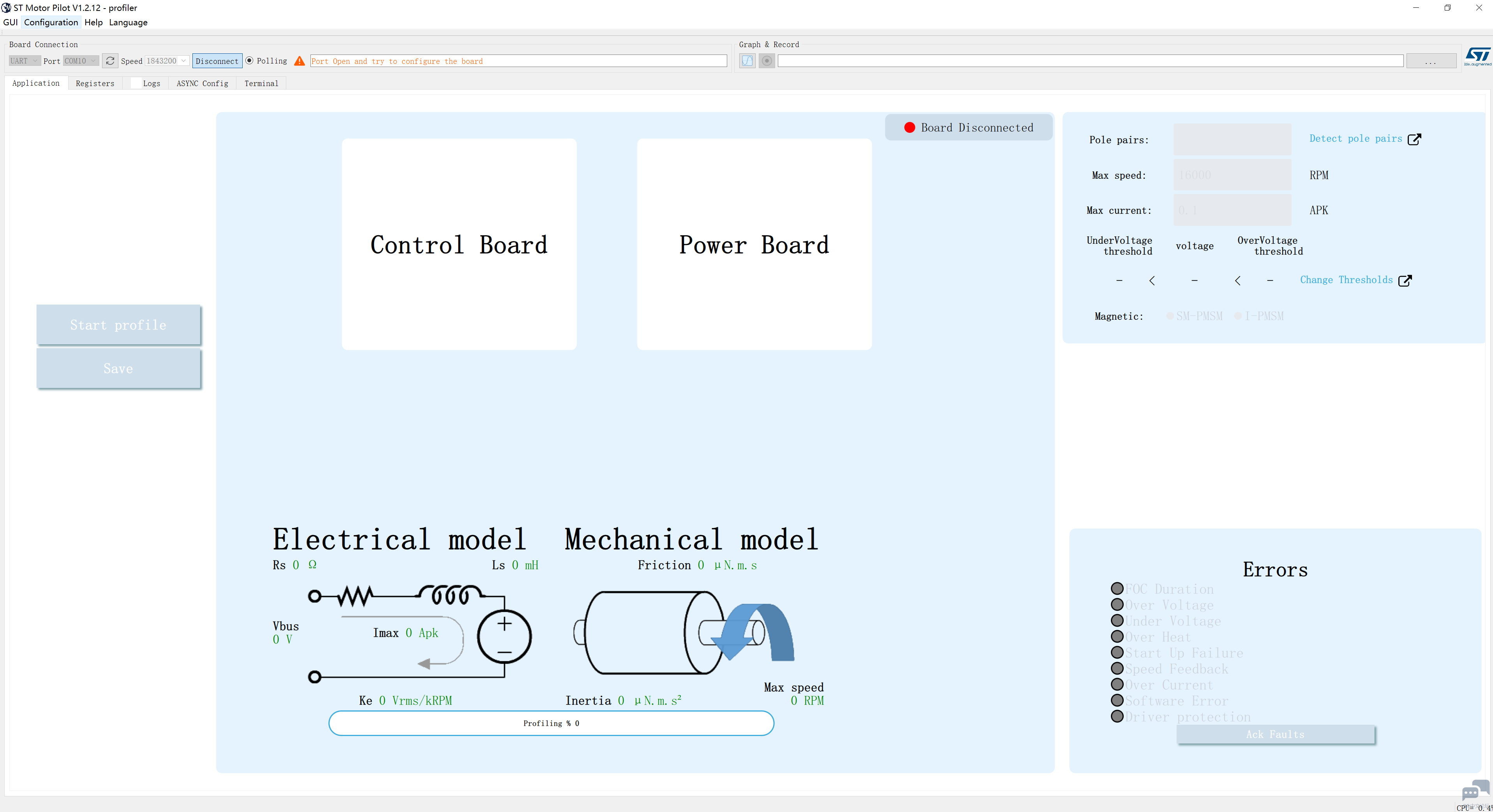
Task: Click the red Board Disconnected status dot
Action: click(x=910, y=127)
